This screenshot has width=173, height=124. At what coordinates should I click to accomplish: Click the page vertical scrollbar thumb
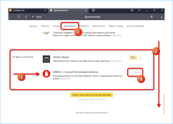[x=164, y=104]
